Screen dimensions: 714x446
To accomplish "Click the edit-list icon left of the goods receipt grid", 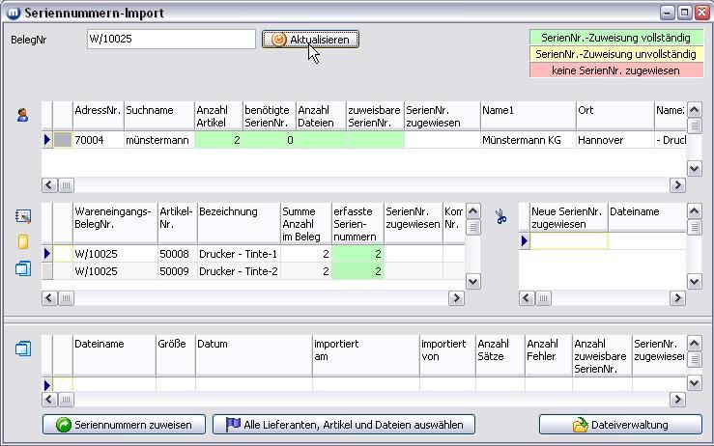I will click(23, 217).
